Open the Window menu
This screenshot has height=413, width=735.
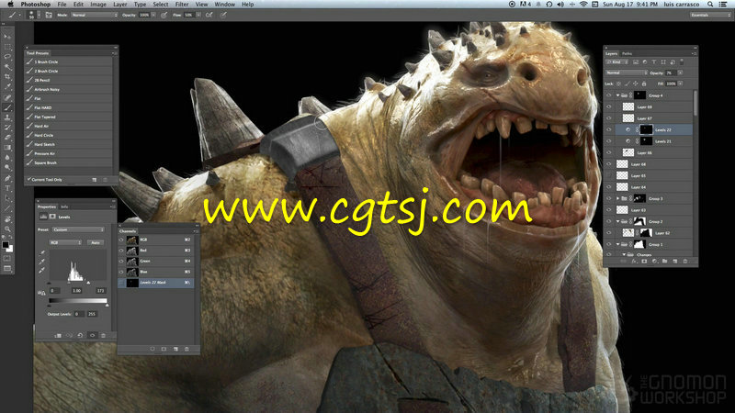tap(225, 5)
